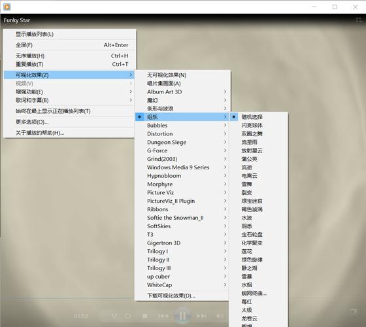The width and height of the screenshot is (366, 327).
Task: Open the T3 visualization group
Action: 182,235
